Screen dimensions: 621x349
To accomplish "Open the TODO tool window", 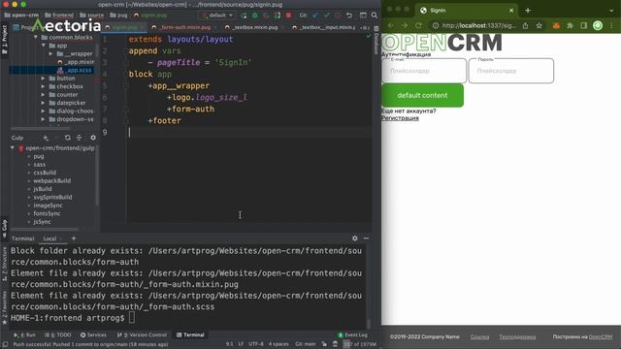I will (58, 334).
